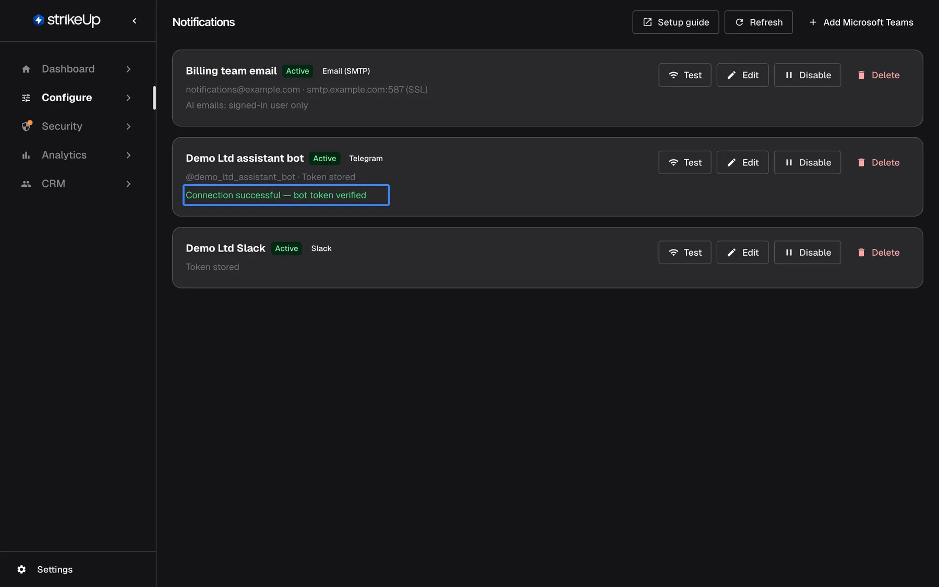The width and height of the screenshot is (939, 587).
Task: Click the Notifications page heading
Action: tap(203, 22)
